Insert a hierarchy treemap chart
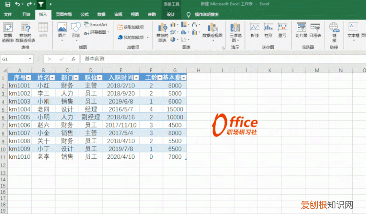 coord(185,24)
